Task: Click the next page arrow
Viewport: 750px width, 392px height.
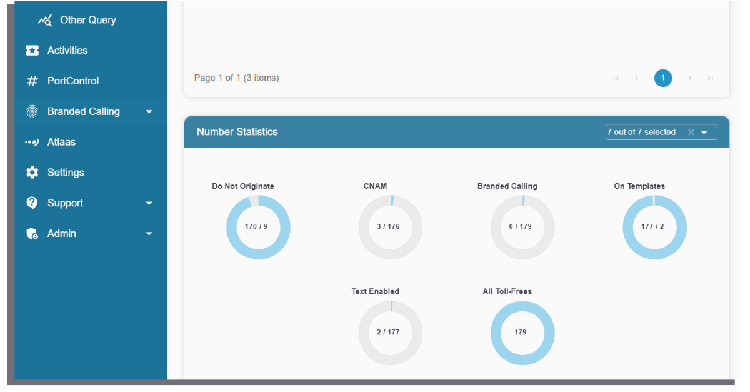Action: (x=689, y=78)
